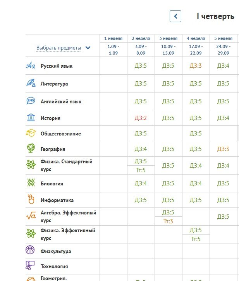Select the '4 неделя' column header
Viewport: 239px width, 281px height.
[196, 38]
